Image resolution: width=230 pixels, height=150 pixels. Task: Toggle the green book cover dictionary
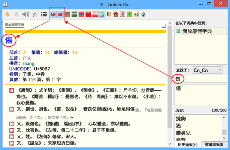[x=74, y=14]
